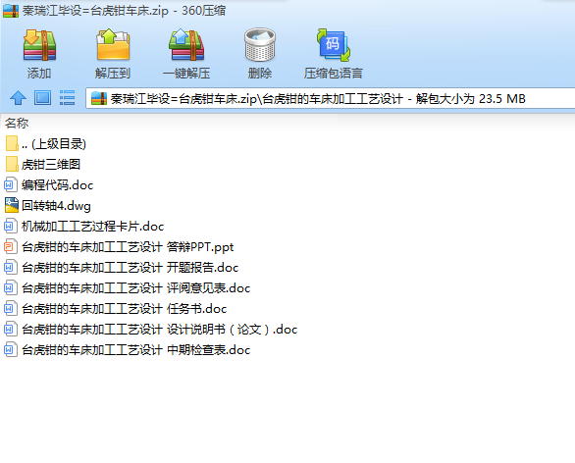This screenshot has width=575, height=463.
Task: Click the doc icon of 中期检查表.doc
Action: pos(11,349)
